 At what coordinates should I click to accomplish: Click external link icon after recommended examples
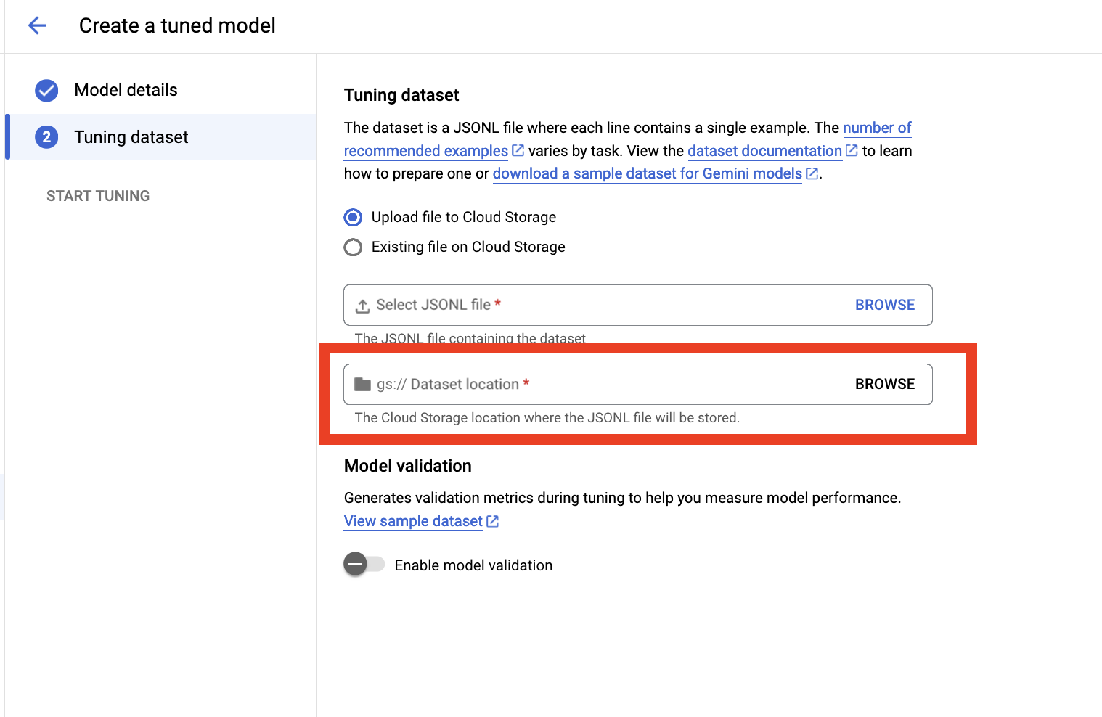(518, 151)
